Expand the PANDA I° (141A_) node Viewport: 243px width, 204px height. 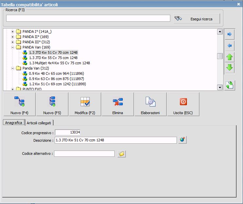click(x=12, y=32)
